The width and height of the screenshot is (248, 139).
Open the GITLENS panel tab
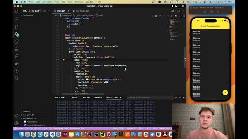(x=87, y=98)
